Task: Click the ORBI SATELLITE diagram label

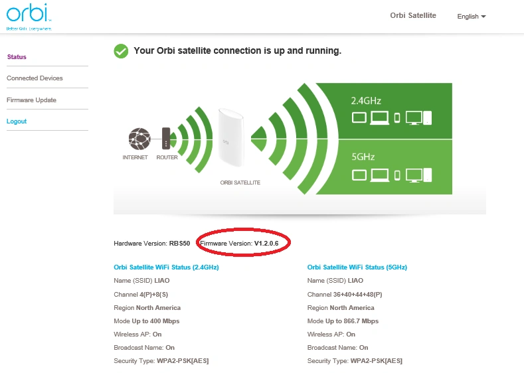Action: [240, 183]
